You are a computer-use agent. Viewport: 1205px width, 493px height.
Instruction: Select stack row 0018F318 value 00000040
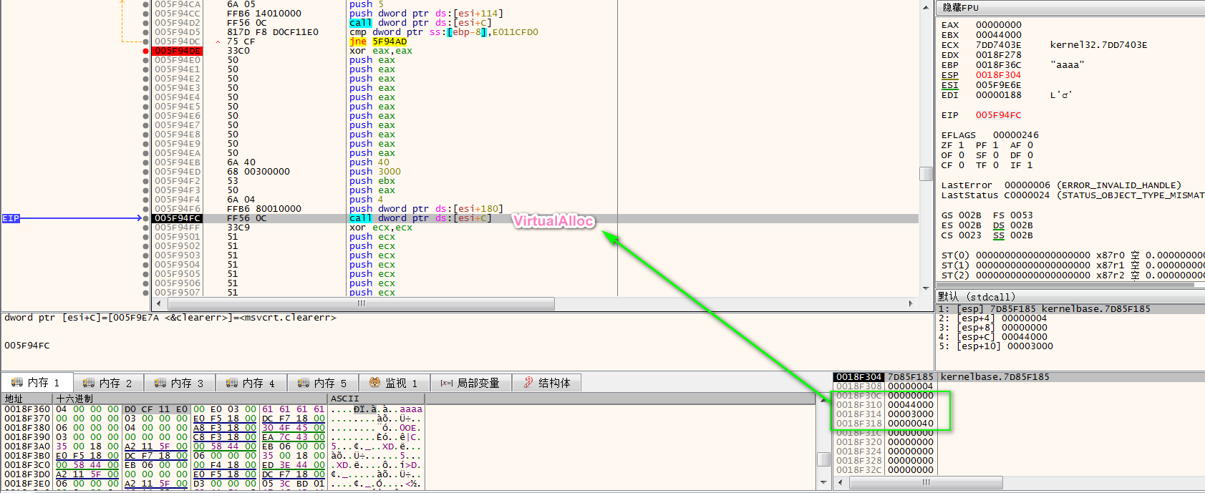coord(911,424)
